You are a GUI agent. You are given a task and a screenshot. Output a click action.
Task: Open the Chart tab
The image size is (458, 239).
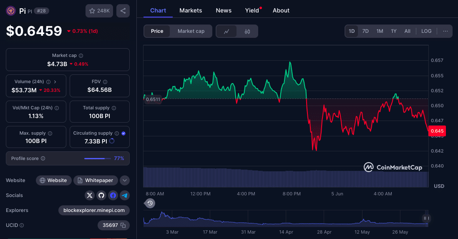pos(158,10)
